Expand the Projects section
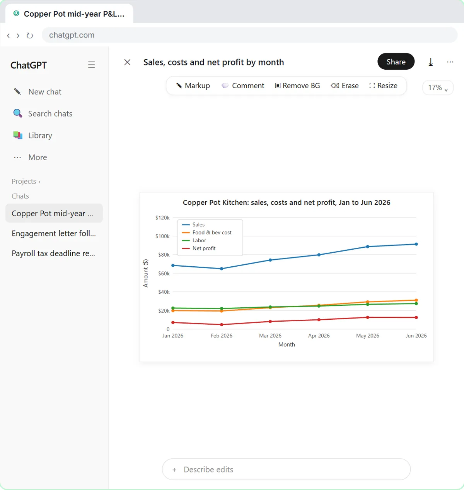The height and width of the screenshot is (490, 464). pyautogui.click(x=26, y=181)
